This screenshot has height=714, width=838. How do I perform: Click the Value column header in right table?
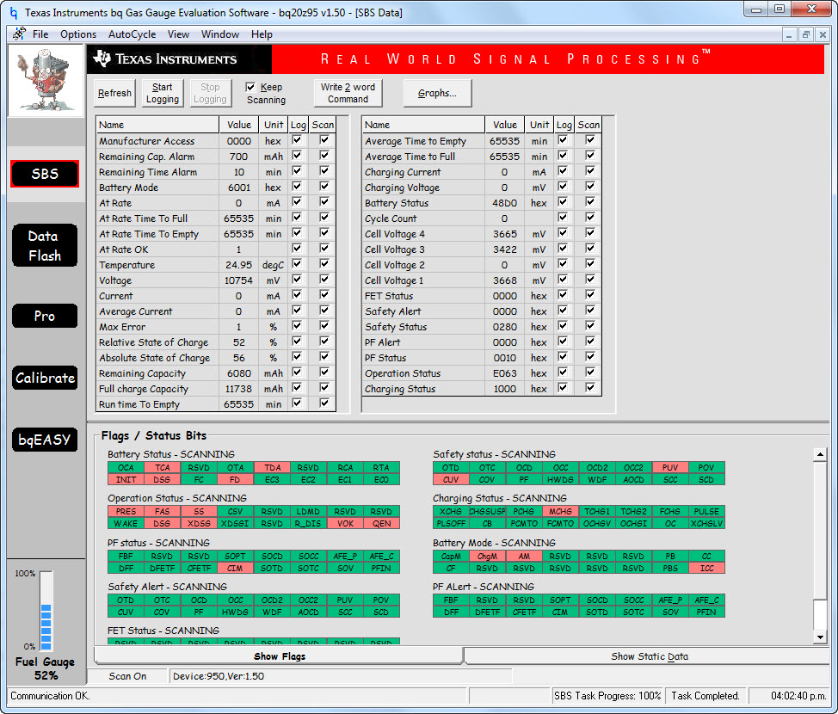504,125
